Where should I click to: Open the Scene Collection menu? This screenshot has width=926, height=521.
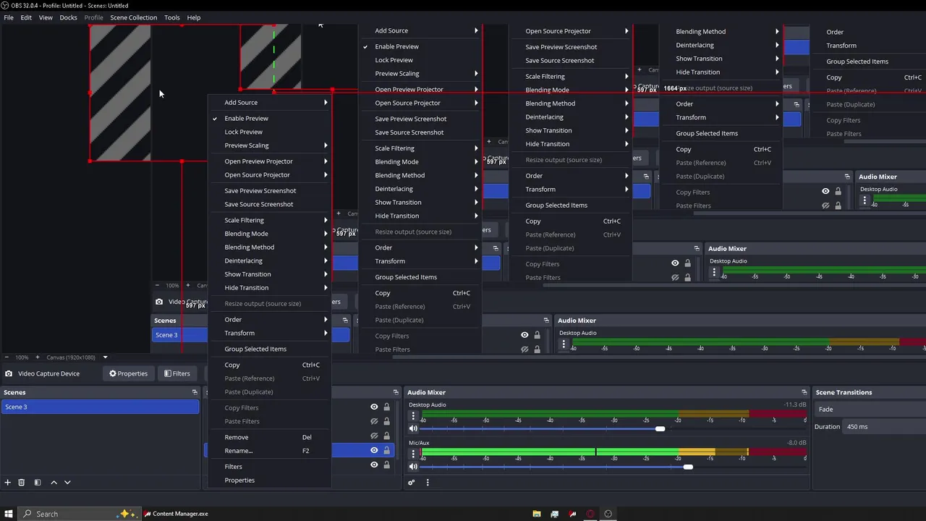133,17
